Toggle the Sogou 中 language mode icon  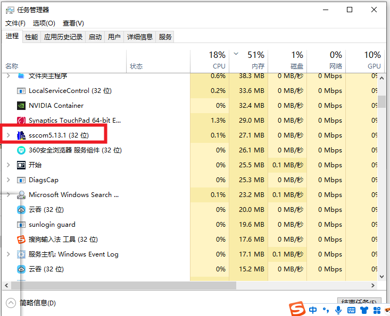[313, 310]
